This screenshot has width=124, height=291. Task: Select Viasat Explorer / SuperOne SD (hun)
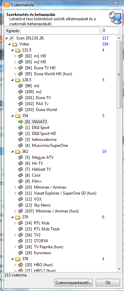(61, 193)
